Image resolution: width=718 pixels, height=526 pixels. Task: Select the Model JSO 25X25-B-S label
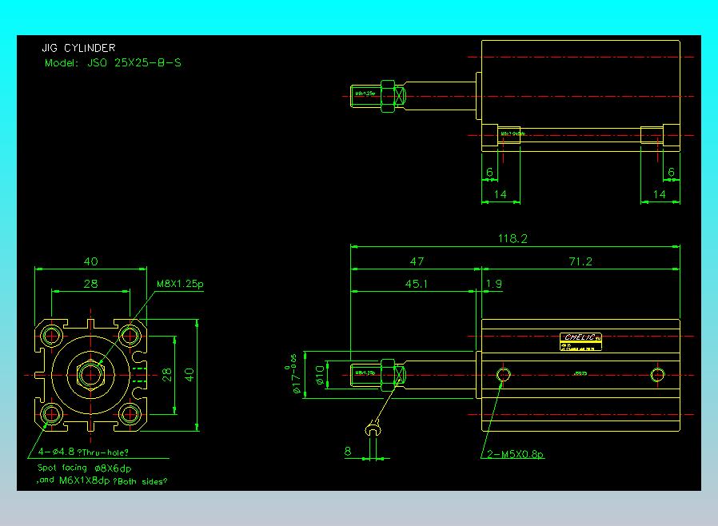[x=112, y=62]
